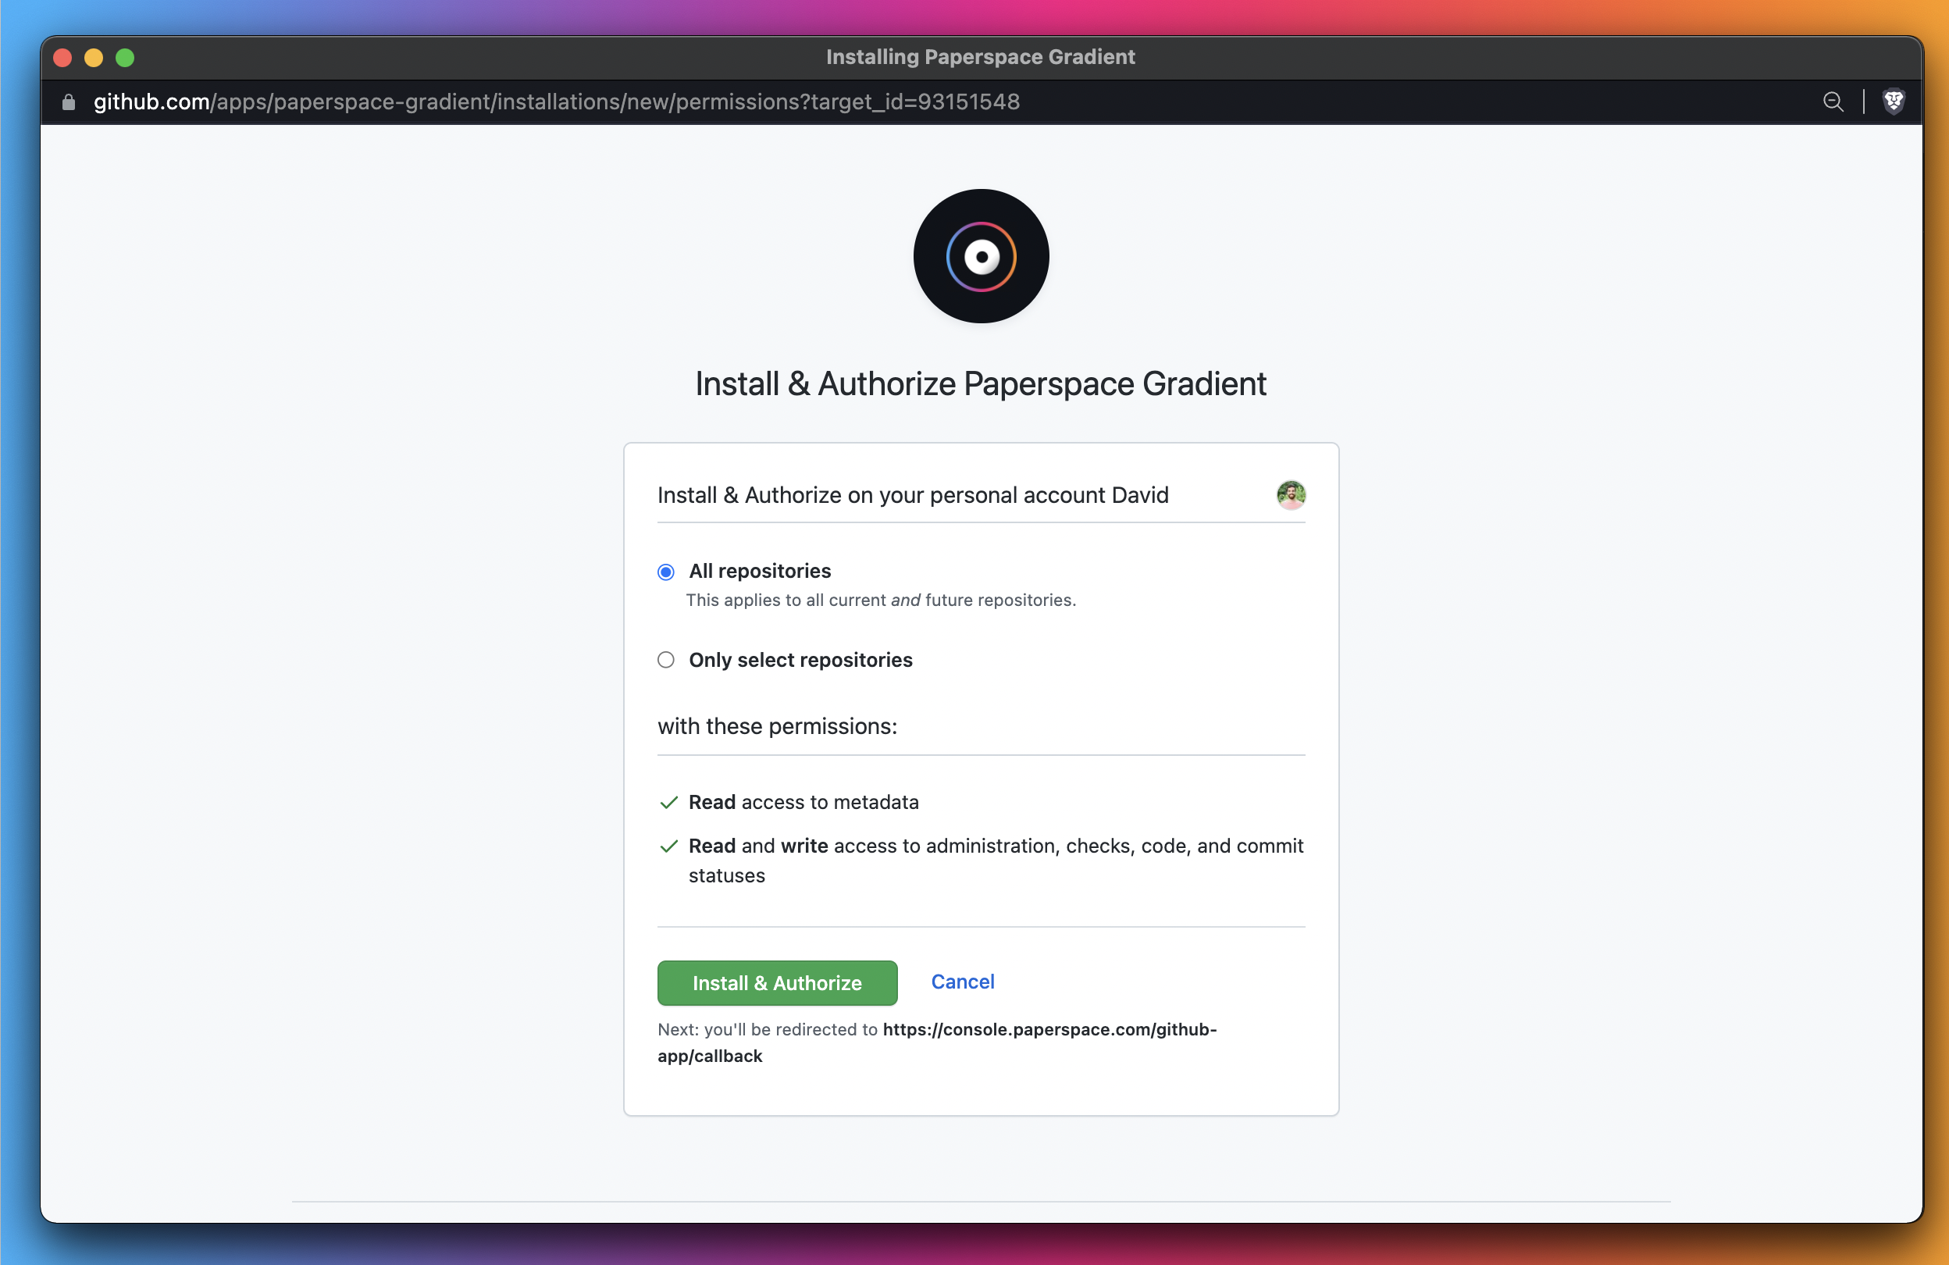Select the All repositories radio button
Screen dimensions: 1949x1265
(666, 572)
